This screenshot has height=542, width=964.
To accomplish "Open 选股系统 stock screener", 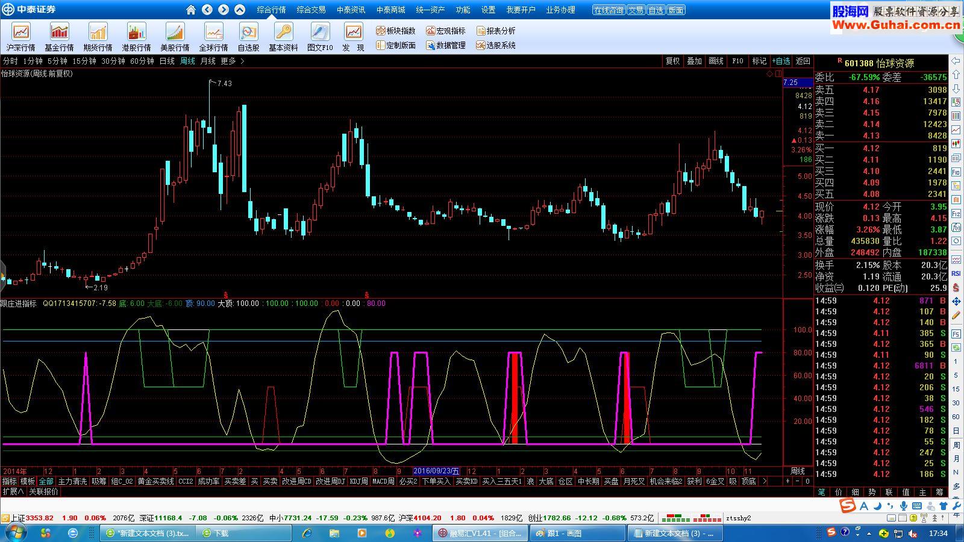I will 496,45.
